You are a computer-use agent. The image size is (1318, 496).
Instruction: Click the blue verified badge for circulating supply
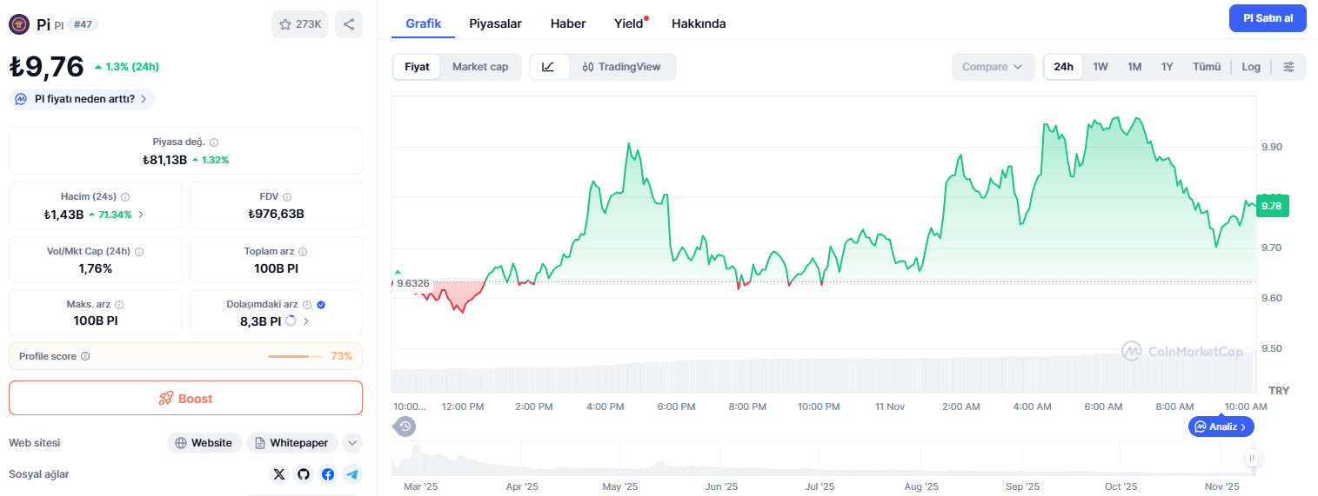tap(321, 305)
